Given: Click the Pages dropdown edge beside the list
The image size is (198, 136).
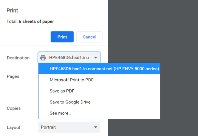Looking at the screenshot, I should 38,76.
